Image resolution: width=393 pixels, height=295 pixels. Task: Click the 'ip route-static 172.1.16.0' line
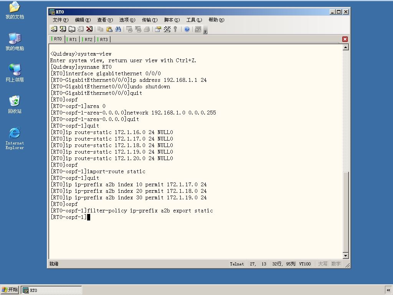(112, 132)
